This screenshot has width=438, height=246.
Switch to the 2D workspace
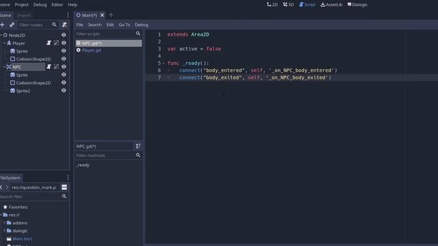point(272,5)
